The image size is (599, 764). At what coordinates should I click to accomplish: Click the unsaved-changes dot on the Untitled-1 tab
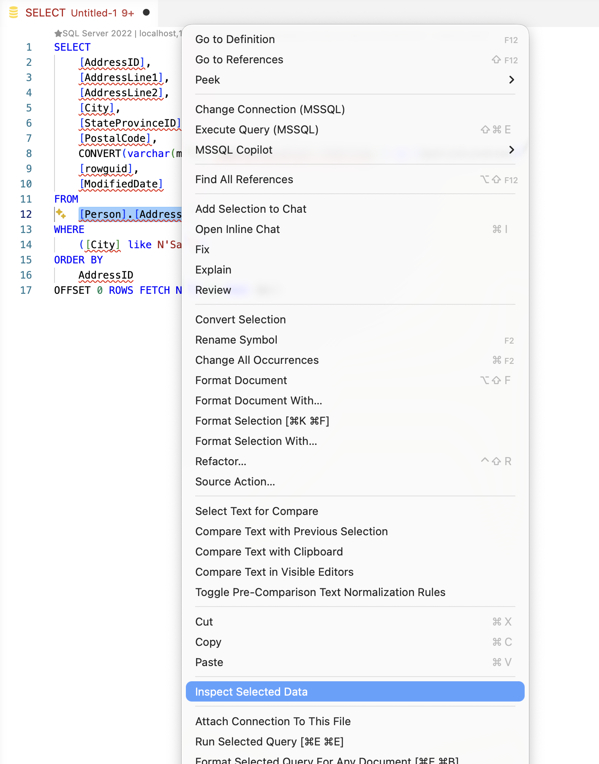point(146,13)
